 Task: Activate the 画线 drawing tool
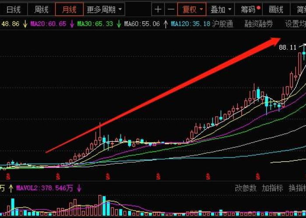pos(276,9)
